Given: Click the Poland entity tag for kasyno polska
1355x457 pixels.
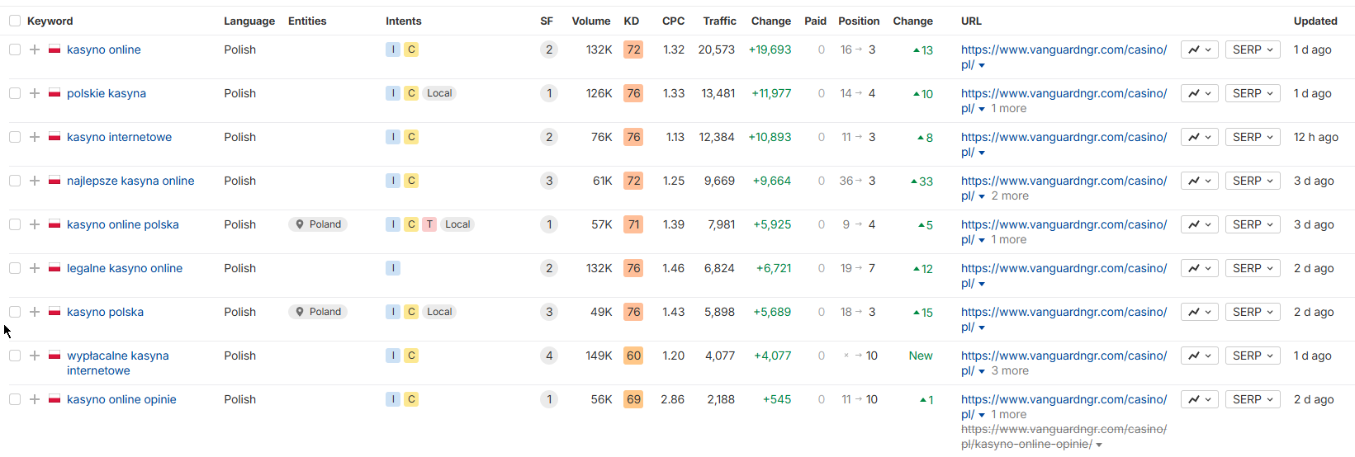Looking at the screenshot, I should click(x=318, y=312).
